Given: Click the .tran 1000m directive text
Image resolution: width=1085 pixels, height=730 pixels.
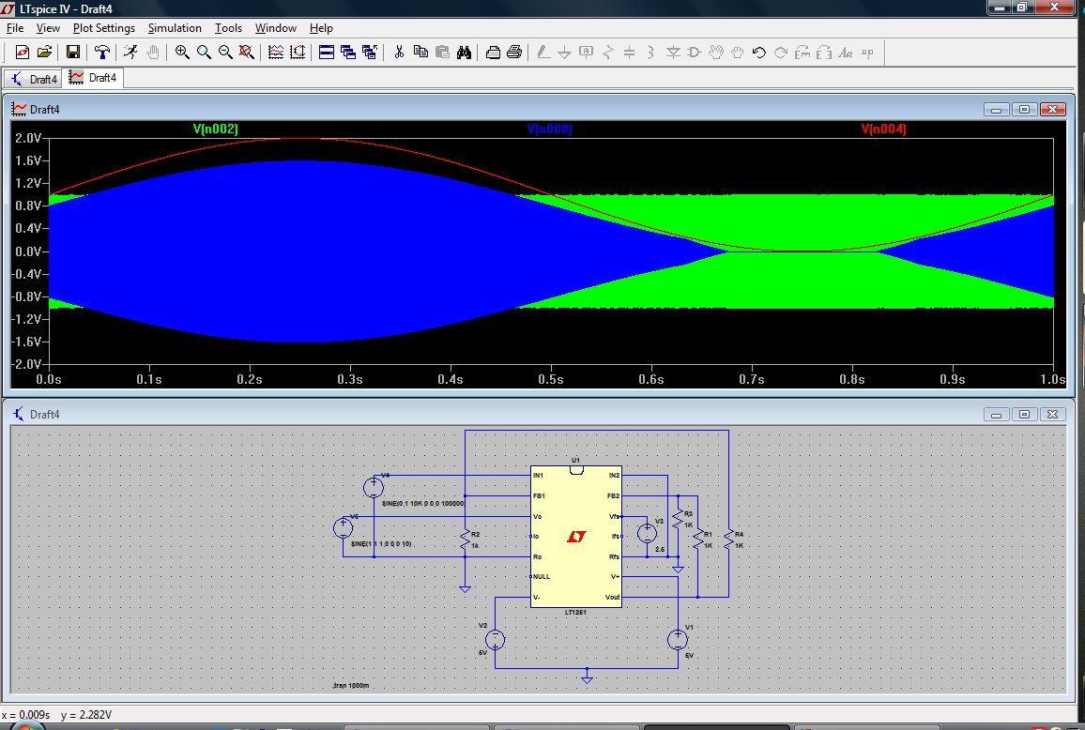Looking at the screenshot, I should point(351,686).
